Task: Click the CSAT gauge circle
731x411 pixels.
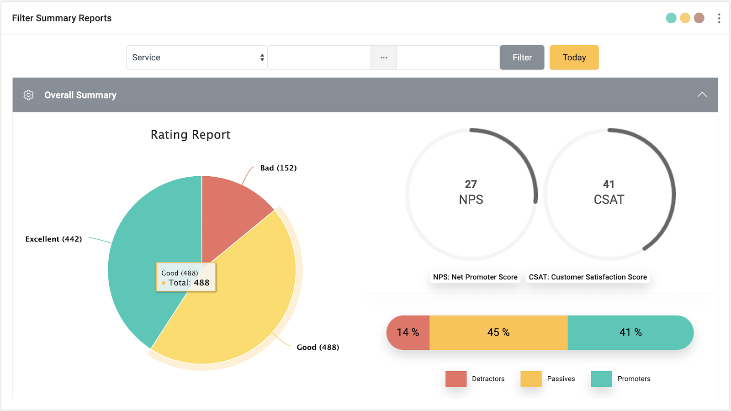Action: tap(609, 195)
